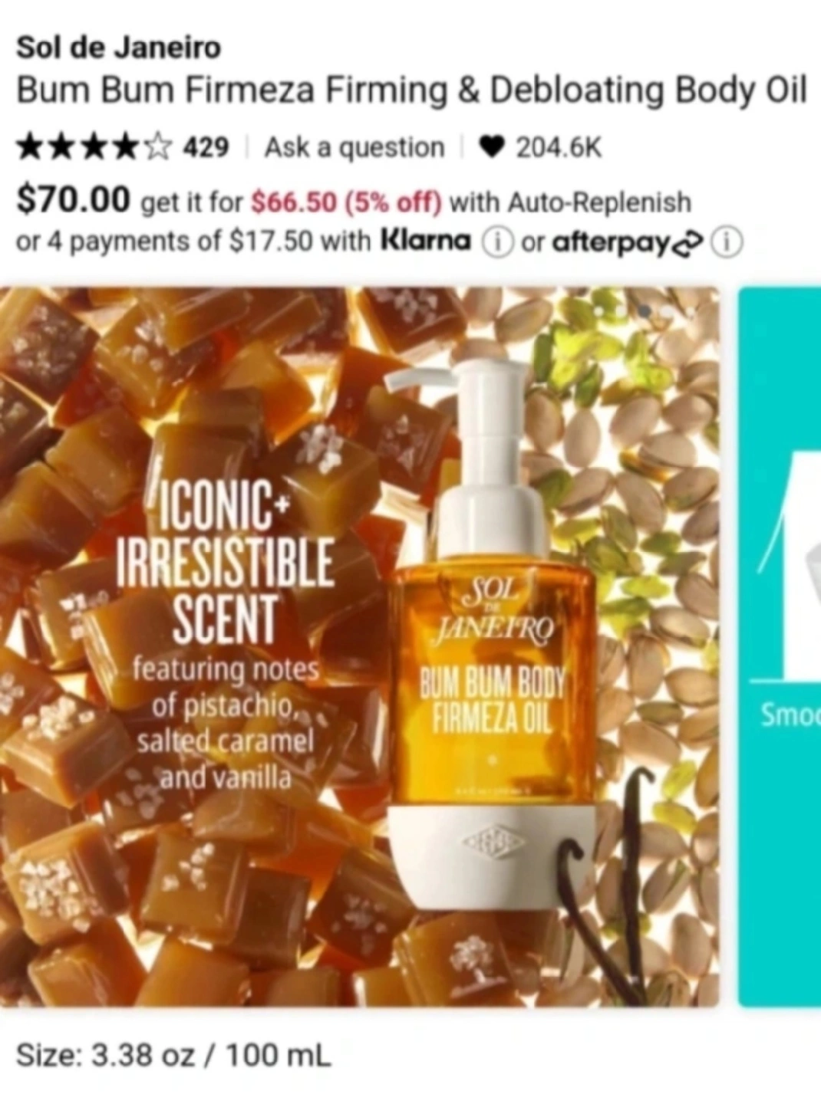Click the $70.00 price

(74, 201)
